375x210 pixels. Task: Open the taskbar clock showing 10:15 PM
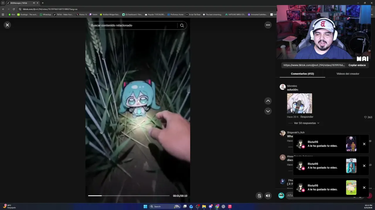point(369,206)
